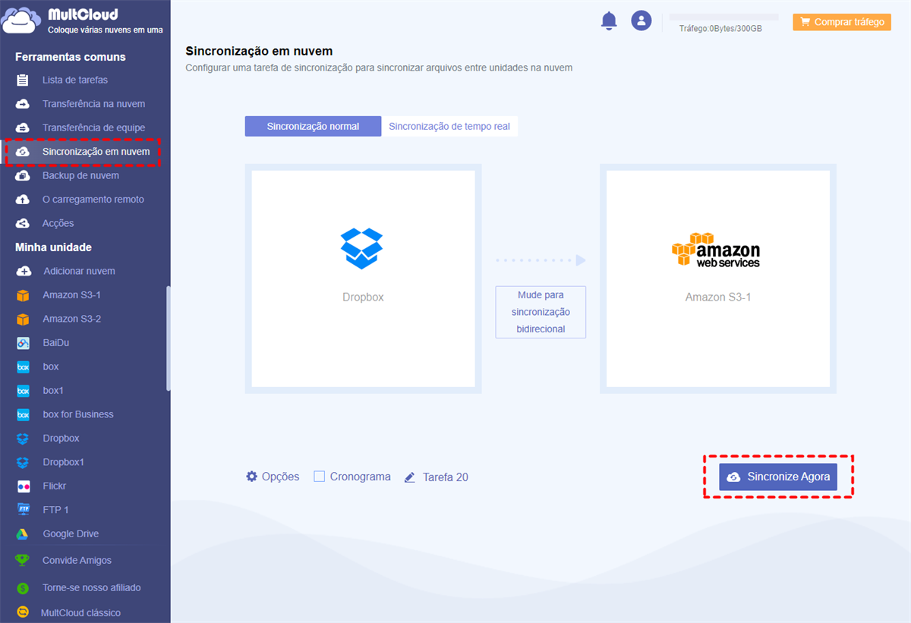The width and height of the screenshot is (911, 623).
Task: Open box drive in sidebar
Action: coord(51,367)
